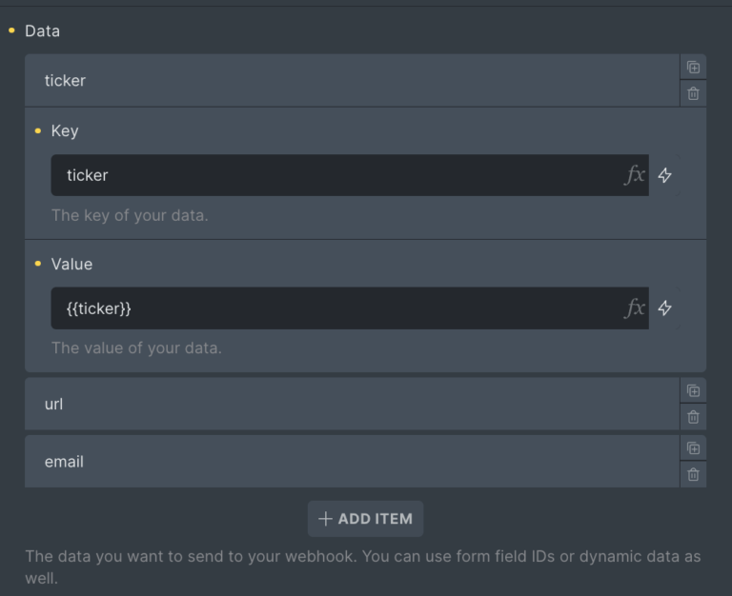Image resolution: width=732 pixels, height=596 pixels.
Task: Duplicate the email data item
Action: (693, 447)
